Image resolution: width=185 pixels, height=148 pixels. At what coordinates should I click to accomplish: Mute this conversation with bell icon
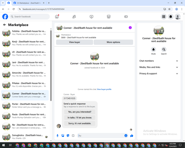154,50
